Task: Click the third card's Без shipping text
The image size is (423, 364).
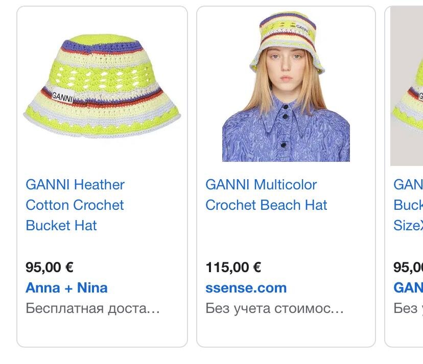Action: (408, 308)
